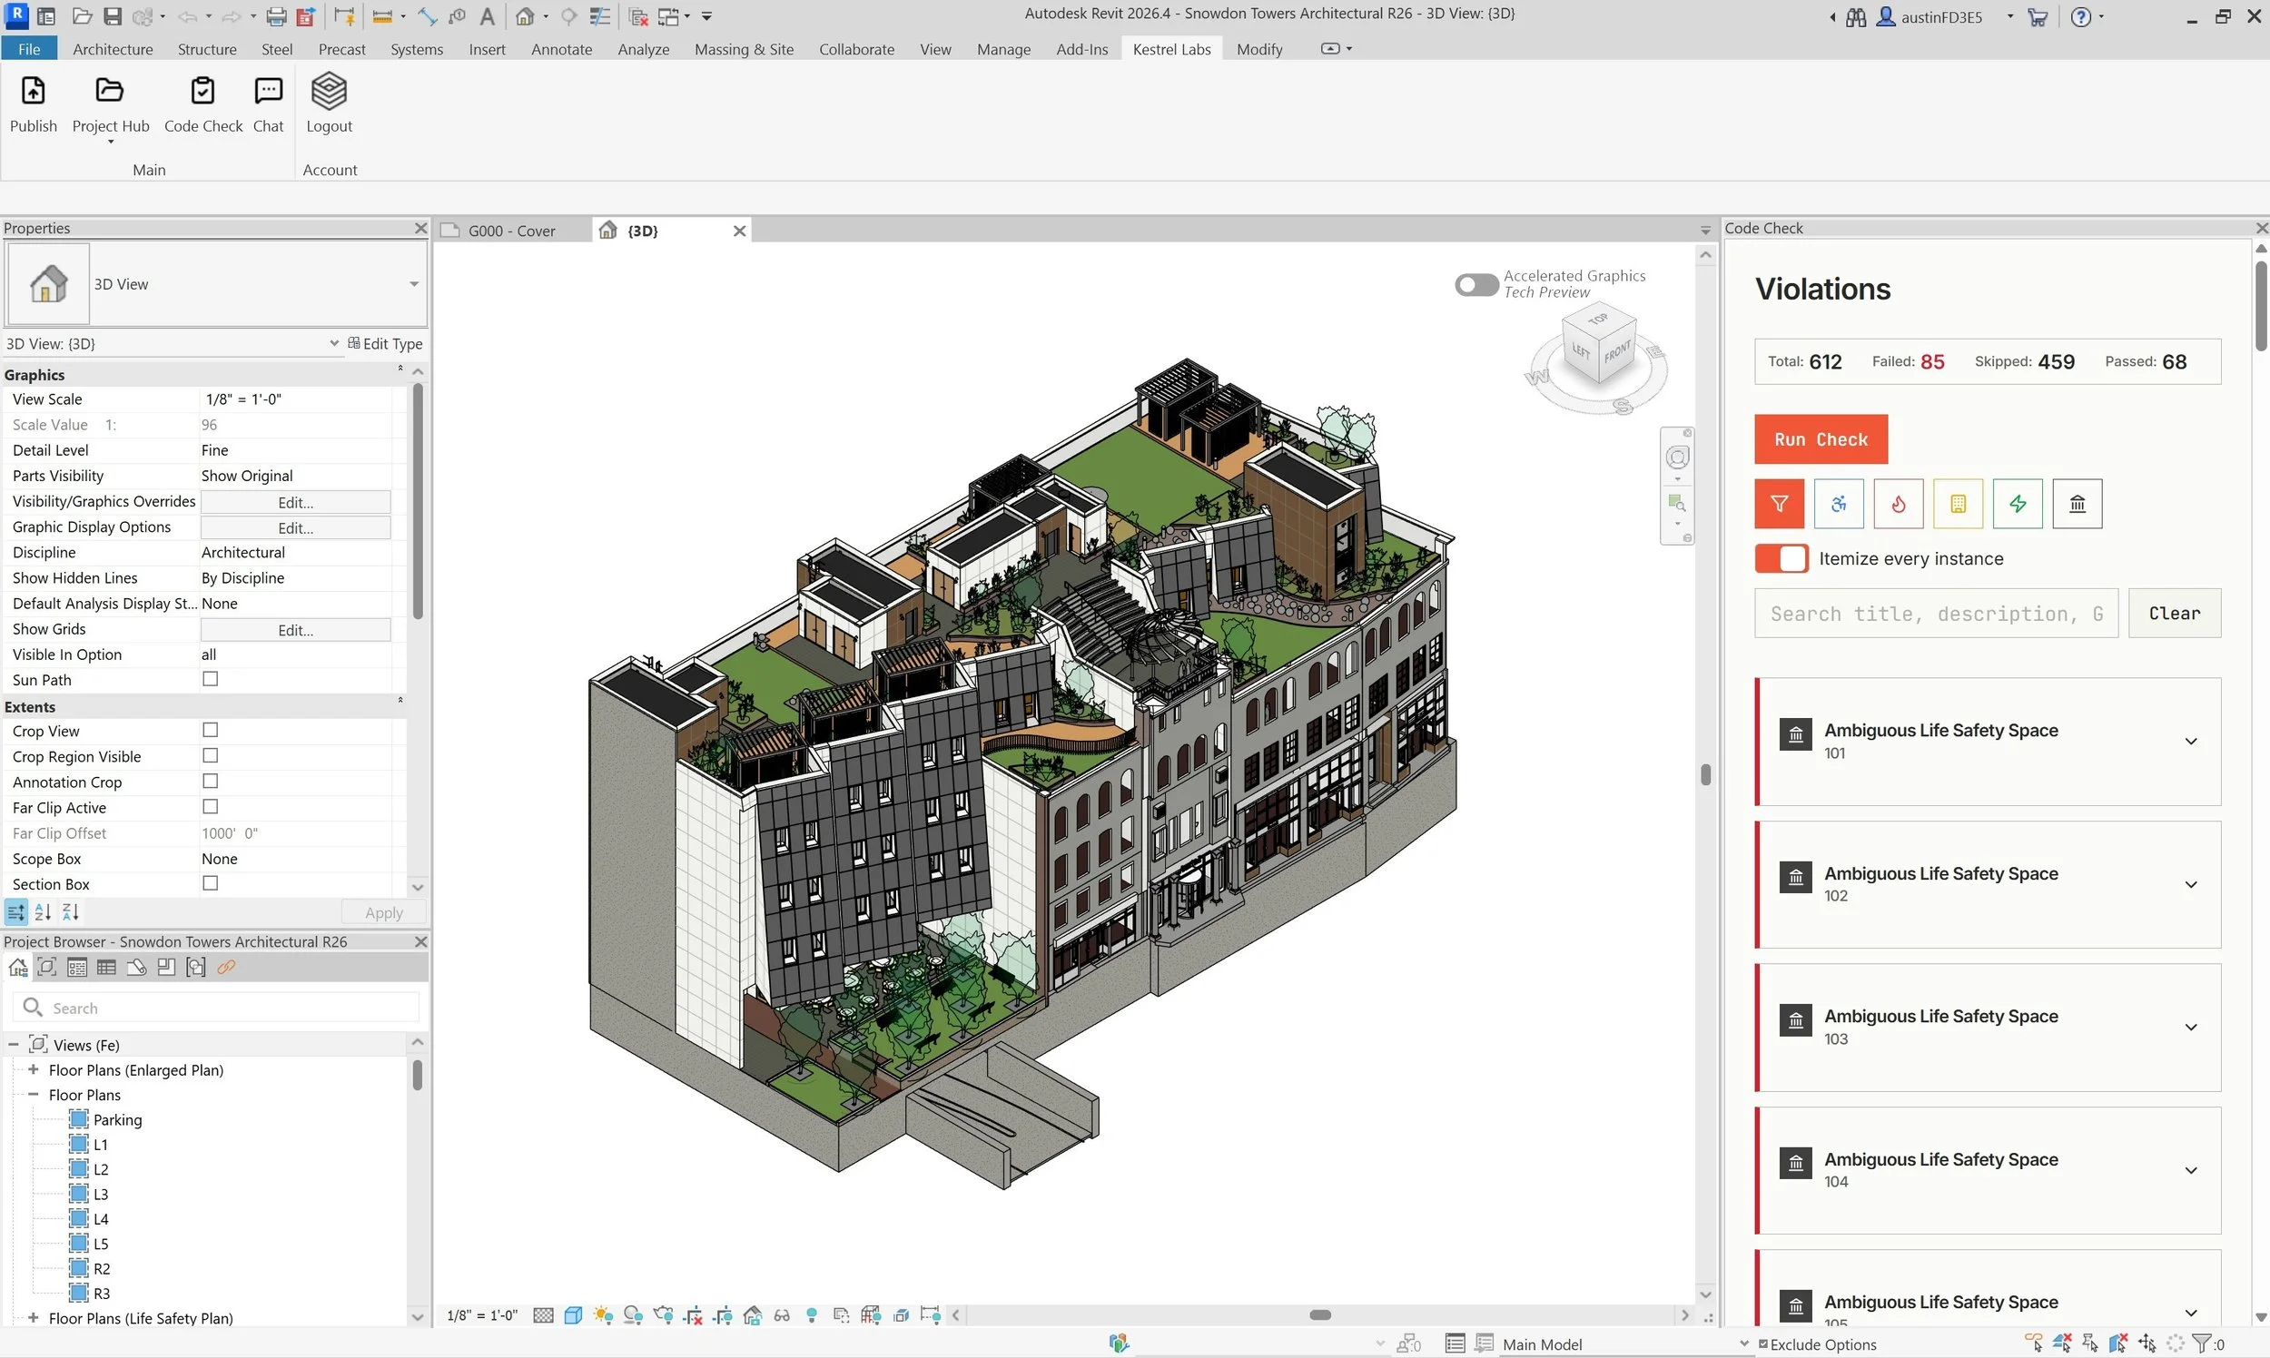This screenshot has height=1358, width=2270.
Task: Click the Publish icon in Kestrel Labs ribbon
Action: pyautogui.click(x=33, y=105)
